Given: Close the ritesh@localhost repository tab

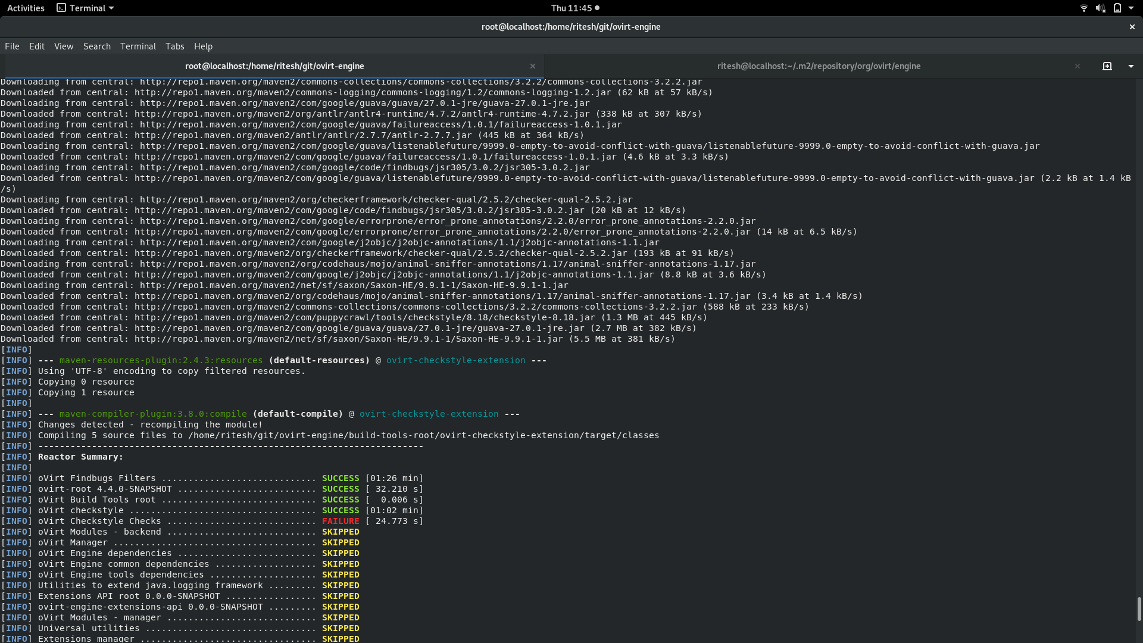Looking at the screenshot, I should coord(1077,66).
